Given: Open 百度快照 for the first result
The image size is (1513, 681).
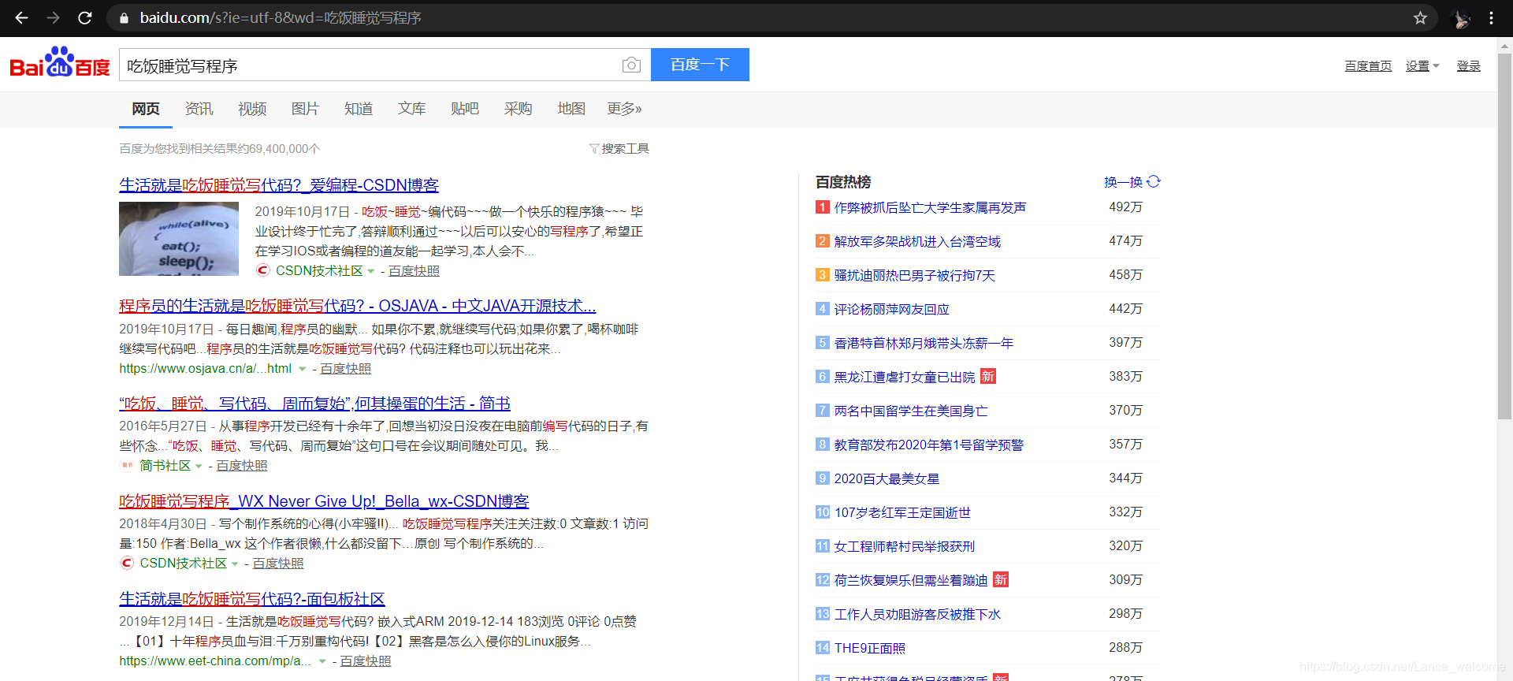Looking at the screenshot, I should [x=414, y=271].
